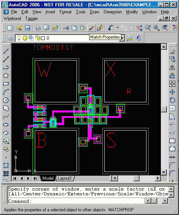
Task: Select the Extend tool
Action: coord(172,133)
